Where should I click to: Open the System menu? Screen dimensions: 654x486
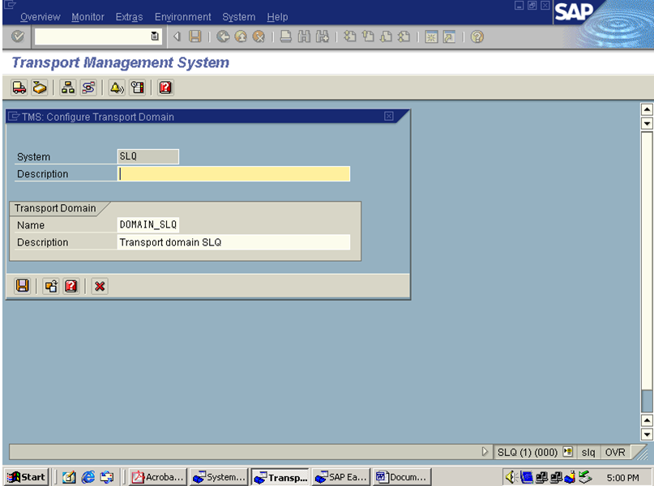click(238, 17)
